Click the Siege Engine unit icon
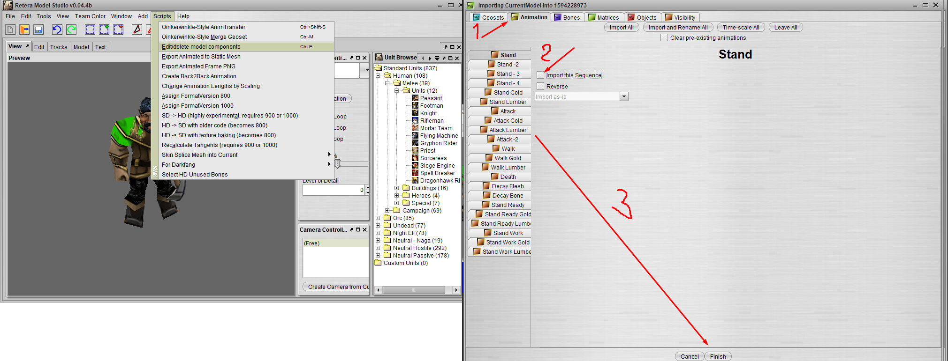This screenshot has width=948, height=361. coord(415,166)
